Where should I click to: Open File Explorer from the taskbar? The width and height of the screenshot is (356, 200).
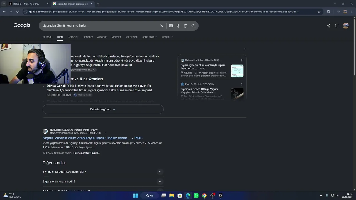[x=172, y=196]
